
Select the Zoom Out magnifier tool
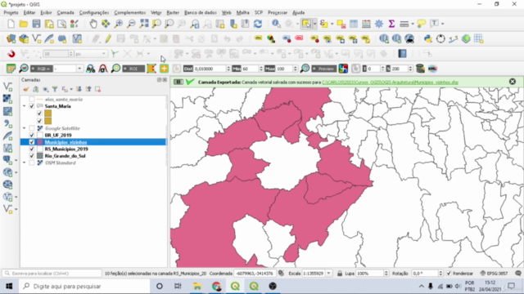pos(131,24)
